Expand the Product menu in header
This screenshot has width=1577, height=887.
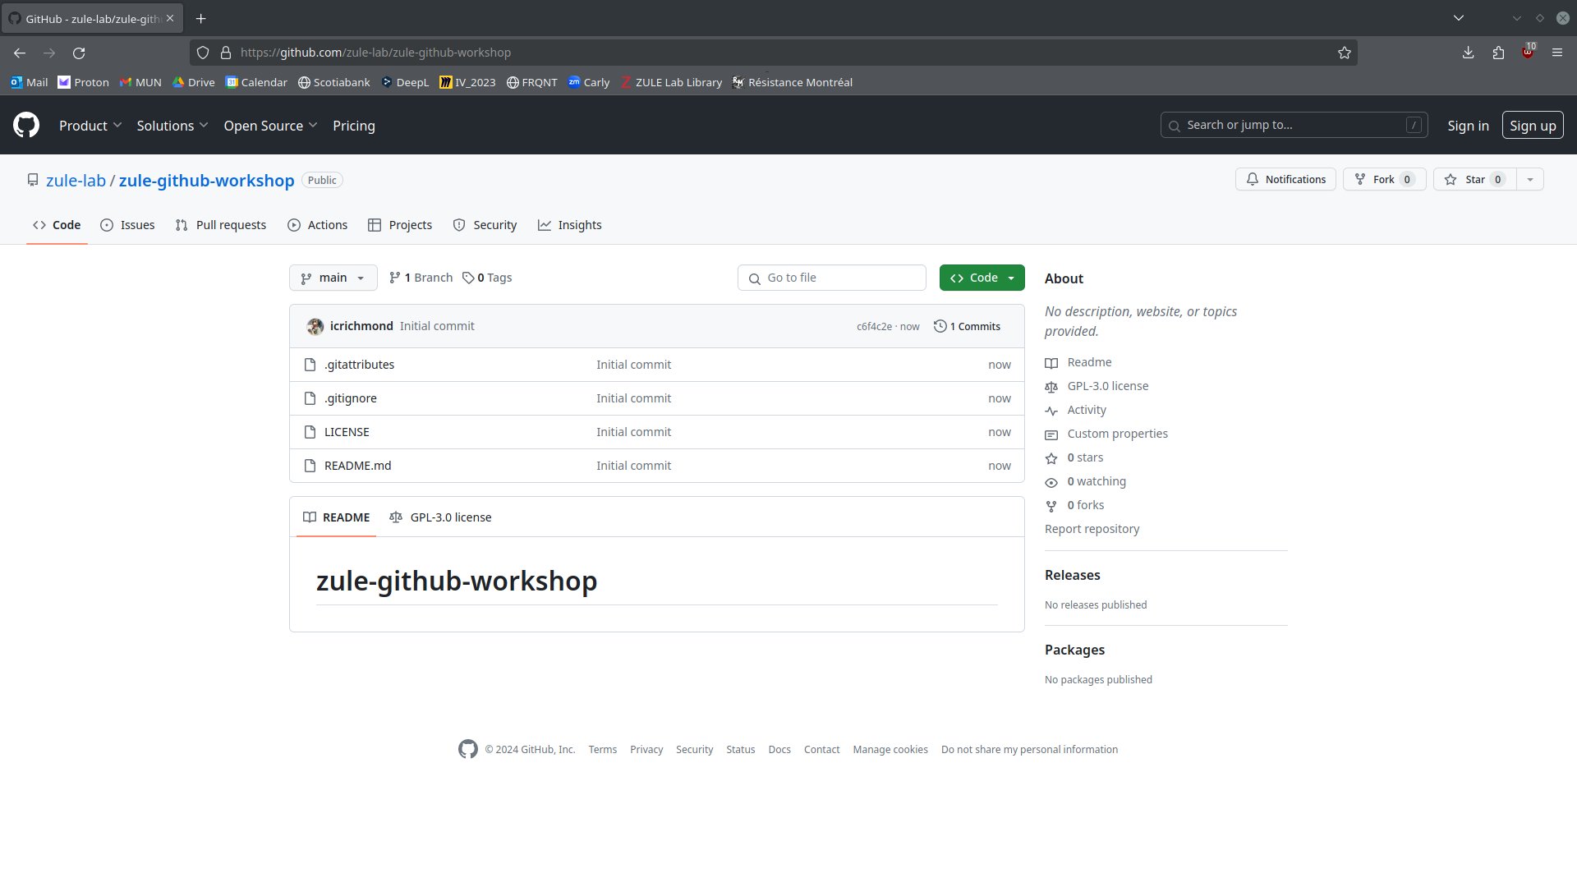[x=90, y=126]
